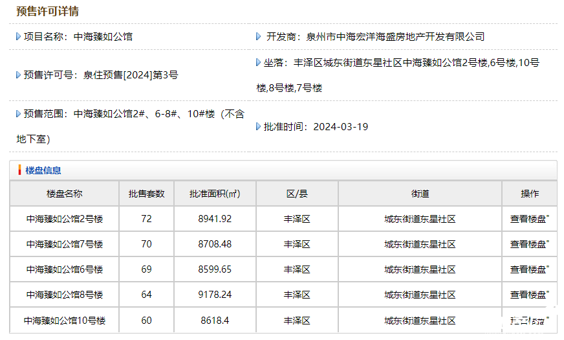Click the arrow icon beside 坐落
The width and height of the screenshot is (564, 340).
click(x=258, y=62)
